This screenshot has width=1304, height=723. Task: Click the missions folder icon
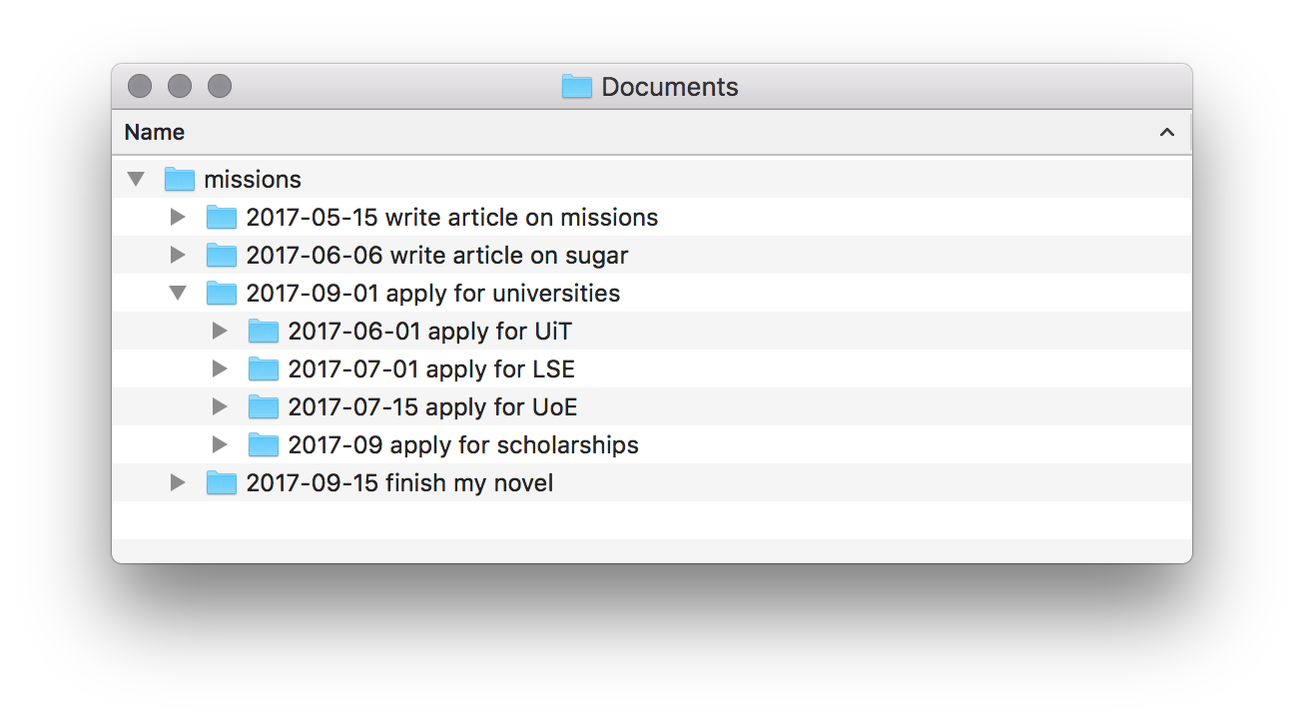click(x=180, y=180)
